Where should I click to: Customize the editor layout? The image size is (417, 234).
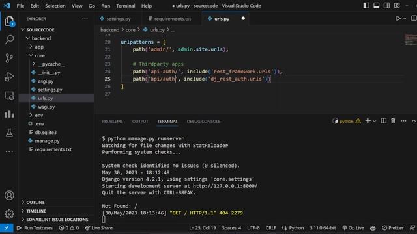[397, 6]
